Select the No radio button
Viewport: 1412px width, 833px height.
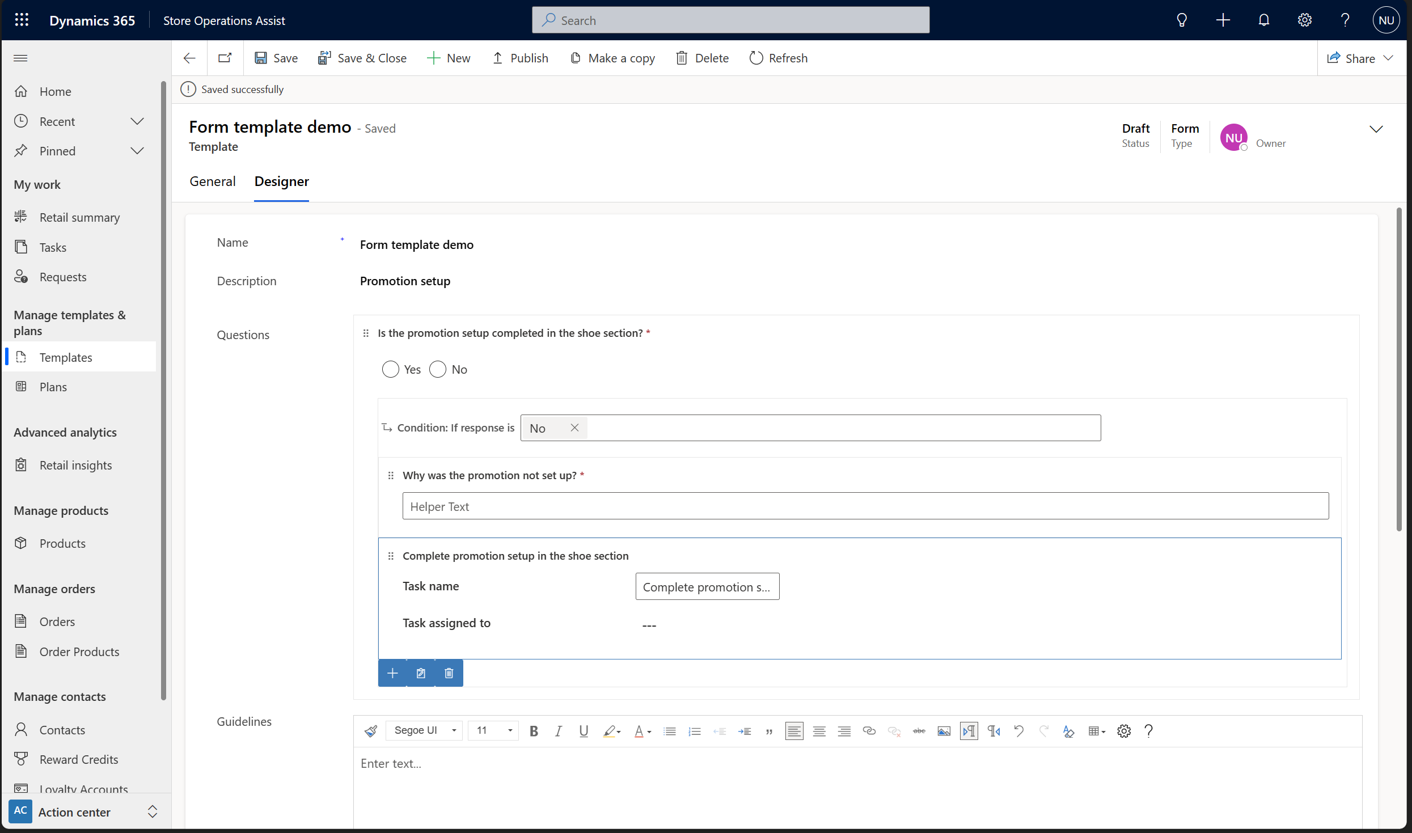tap(436, 369)
